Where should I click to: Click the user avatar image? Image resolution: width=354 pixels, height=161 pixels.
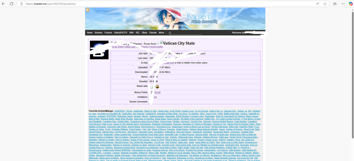pyautogui.click(x=99, y=50)
